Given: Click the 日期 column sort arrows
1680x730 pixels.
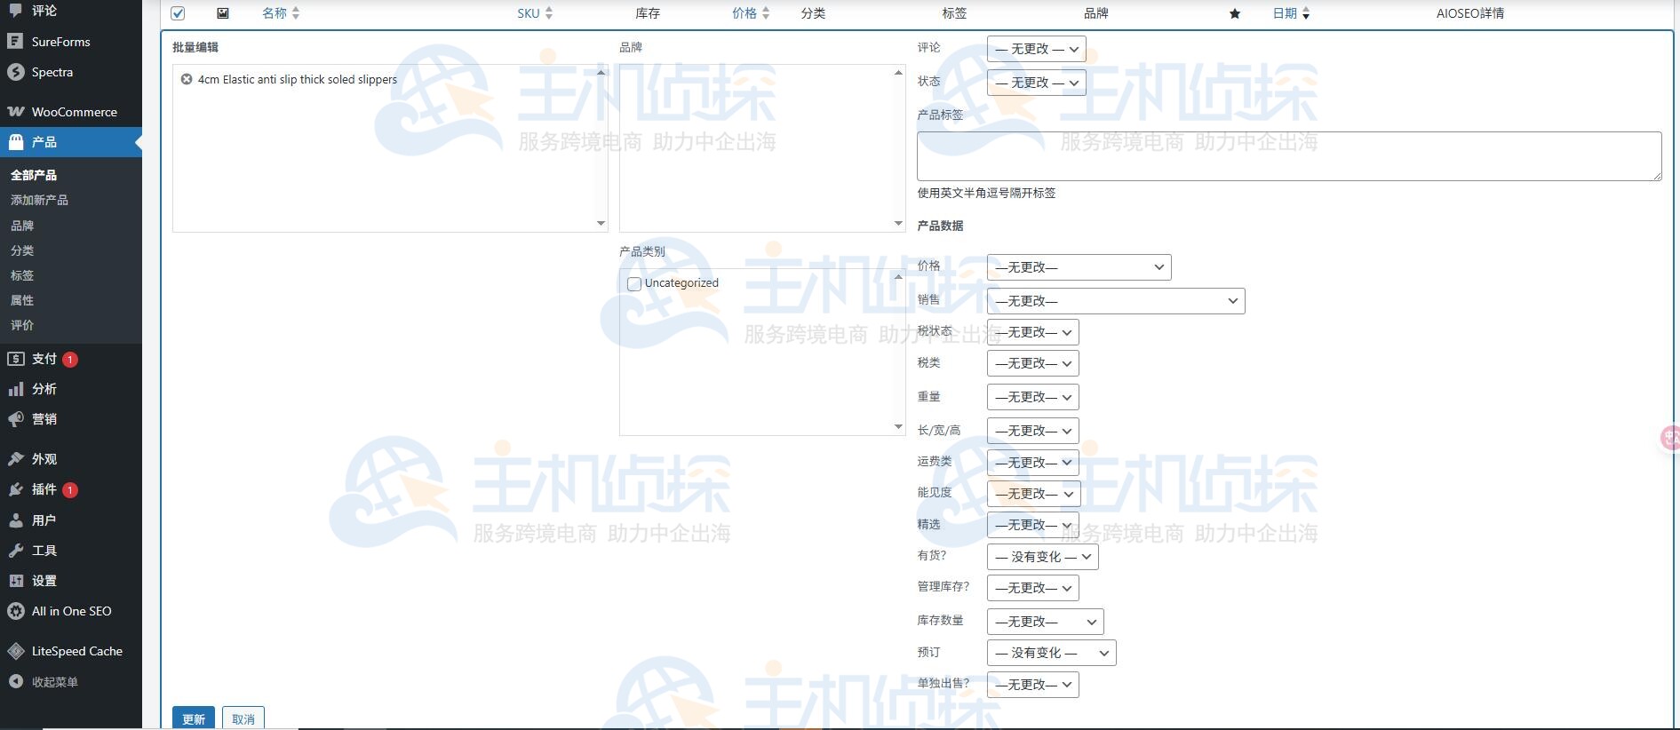Looking at the screenshot, I should pos(1306,13).
